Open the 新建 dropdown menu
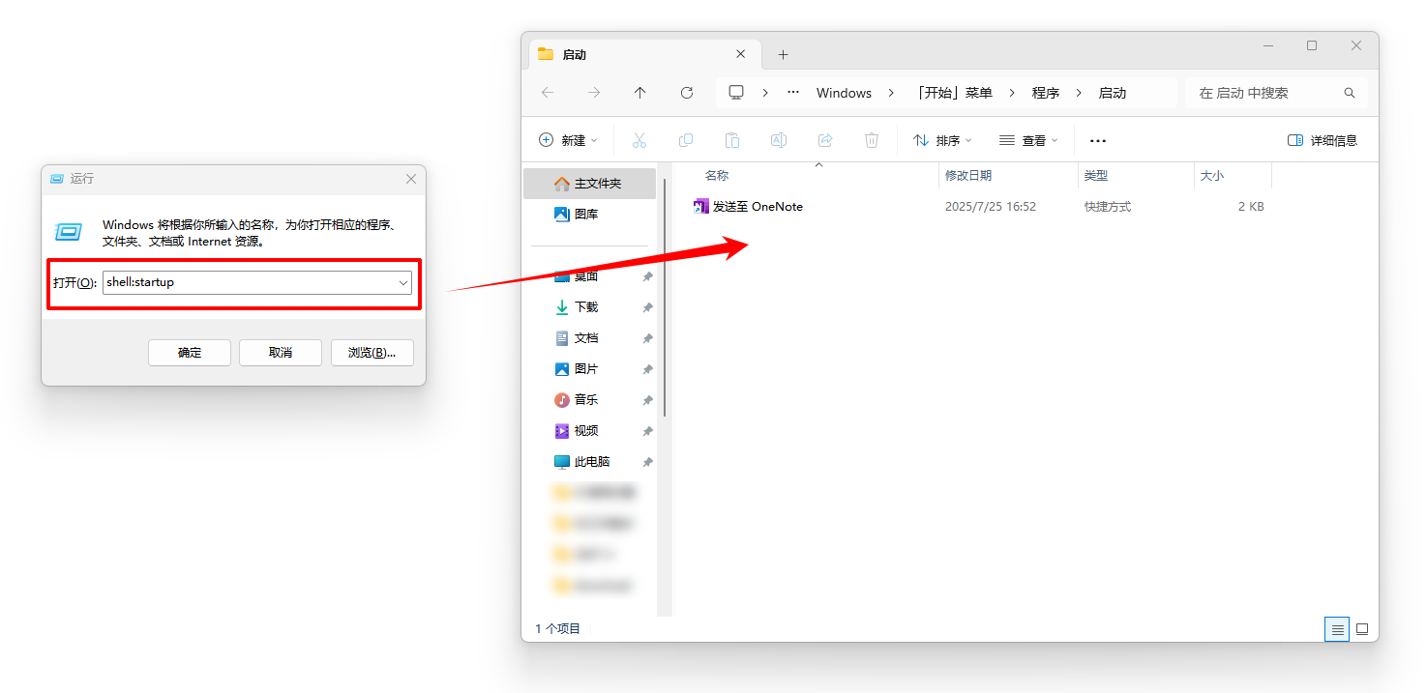This screenshot has height=693, width=1427. (569, 140)
